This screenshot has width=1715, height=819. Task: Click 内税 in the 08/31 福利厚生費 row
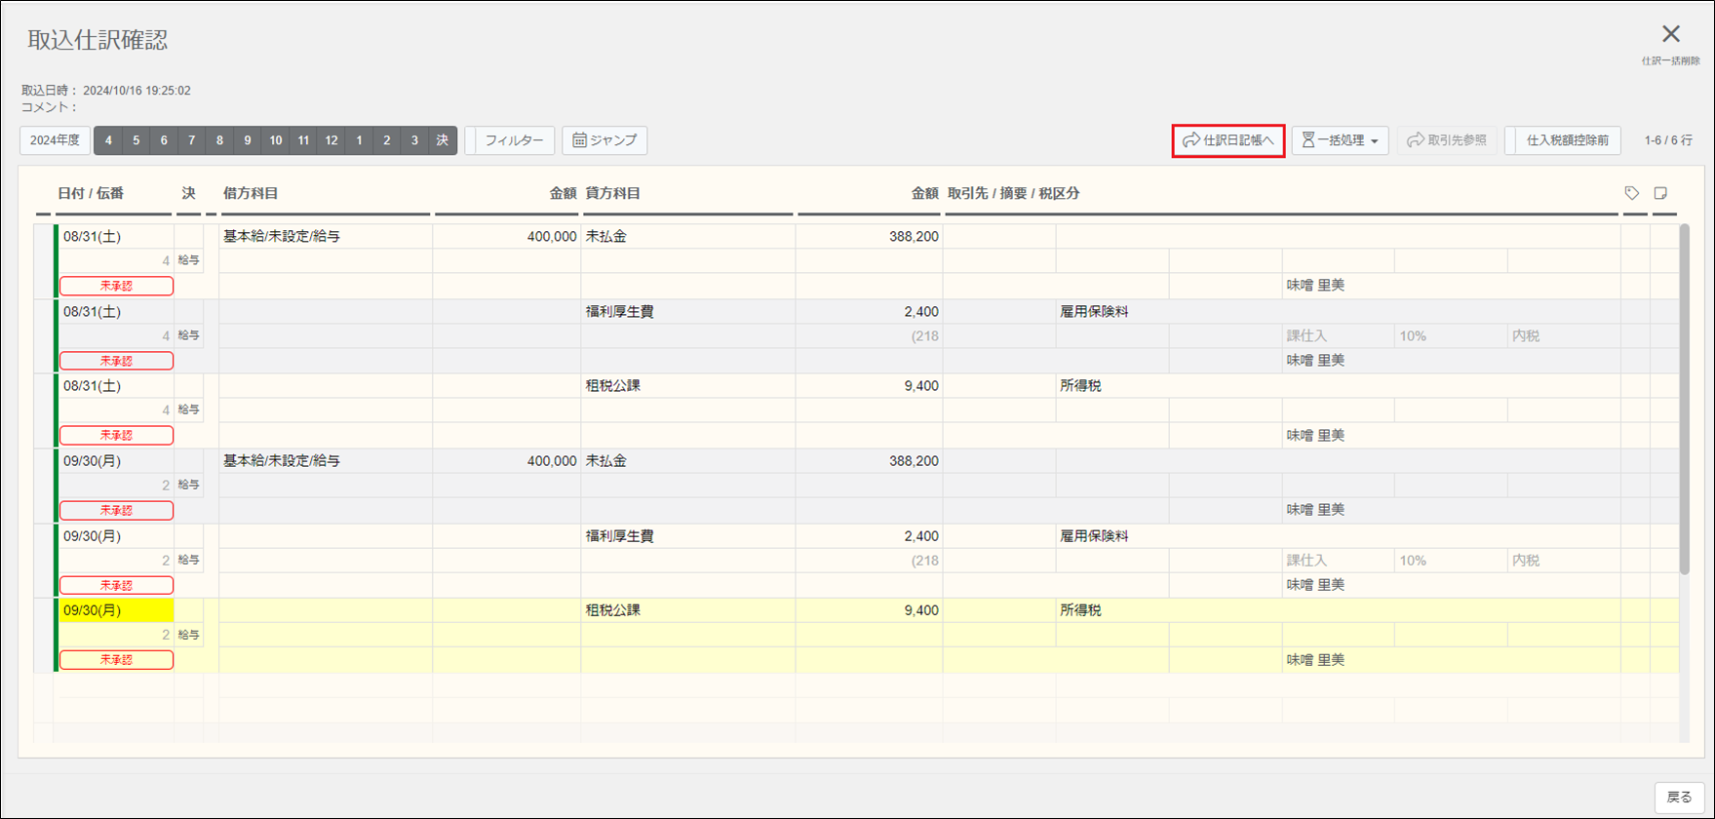(x=1526, y=335)
